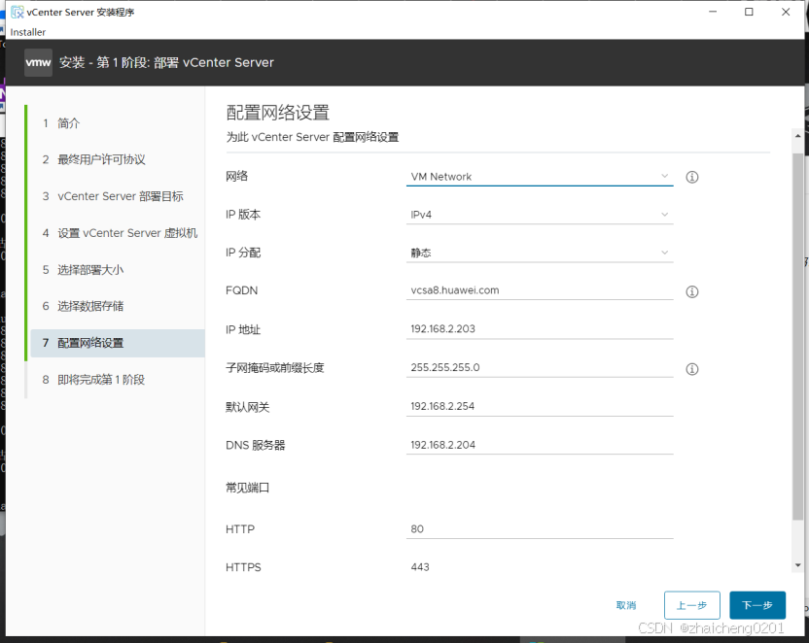809x643 pixels.
Task: Click the info icon beside FQDN field
Action: pyautogui.click(x=692, y=291)
